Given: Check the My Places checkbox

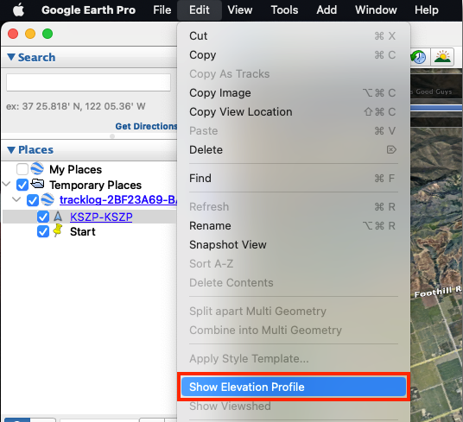Looking at the screenshot, I should point(22,169).
